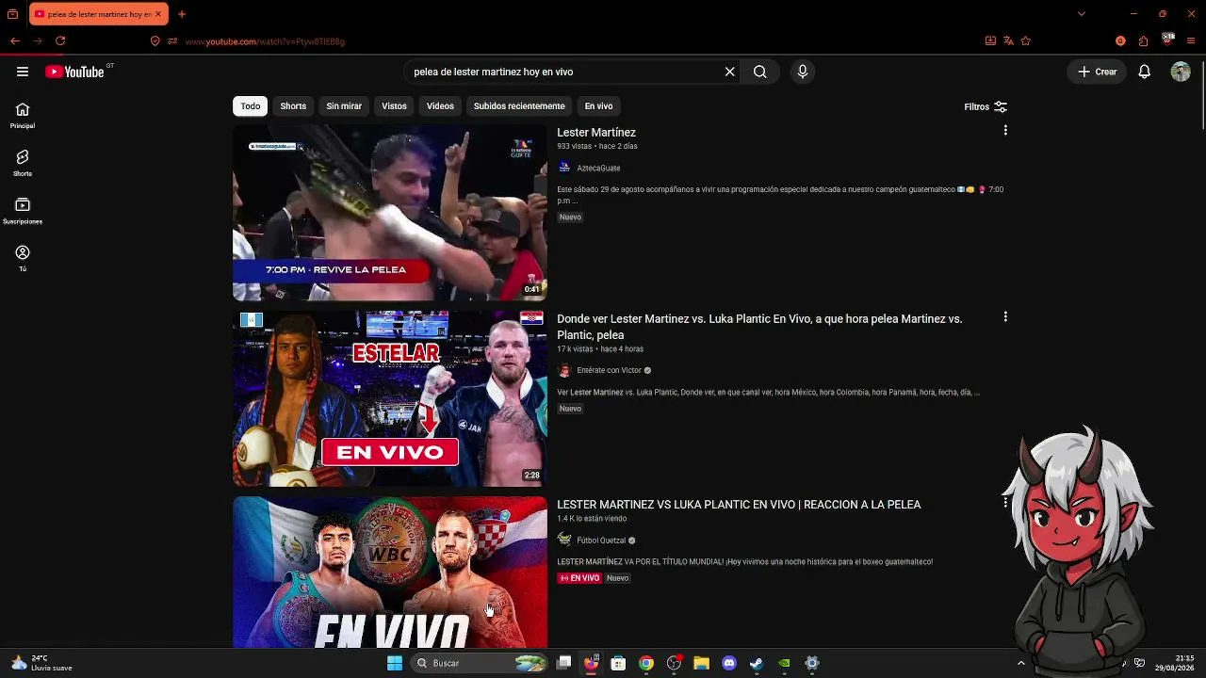Open the Principal home sidebar item
Screen dimensions: 1206x678
pos(23,116)
